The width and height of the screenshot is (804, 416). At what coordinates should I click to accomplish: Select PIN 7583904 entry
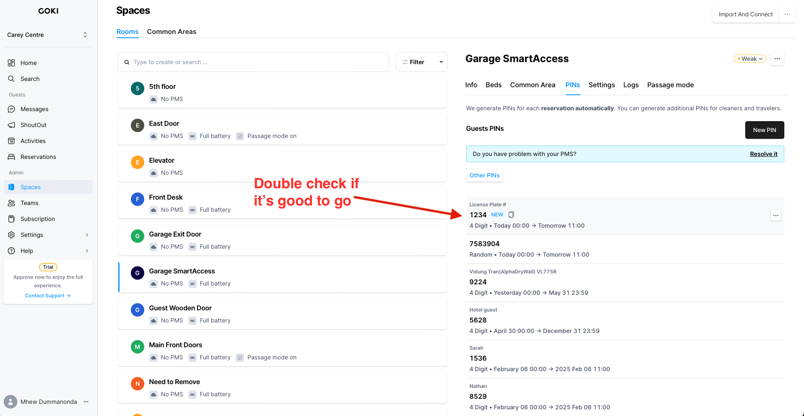tap(625, 249)
